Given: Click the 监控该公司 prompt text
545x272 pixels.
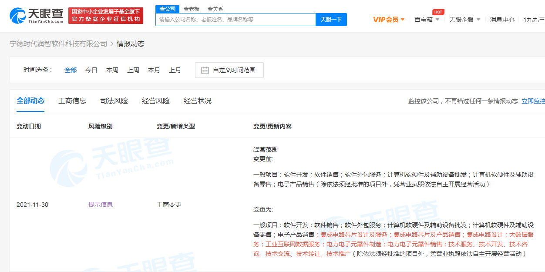Looking at the screenshot, I should coord(463,101).
